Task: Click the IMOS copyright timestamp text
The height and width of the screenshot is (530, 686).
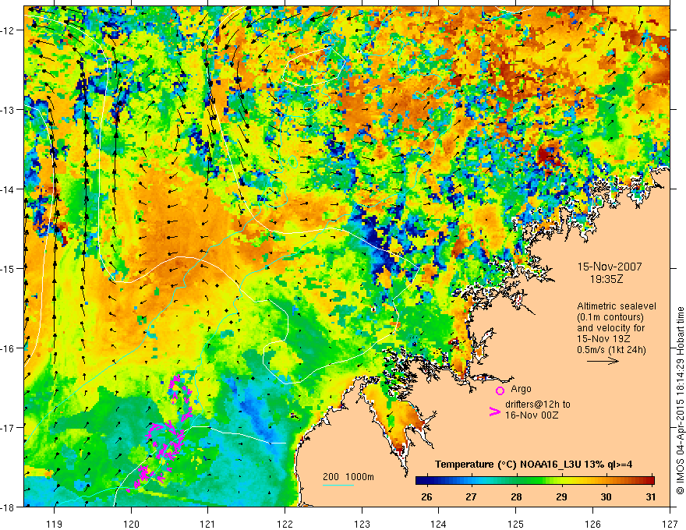Action: pyautogui.click(x=681, y=399)
